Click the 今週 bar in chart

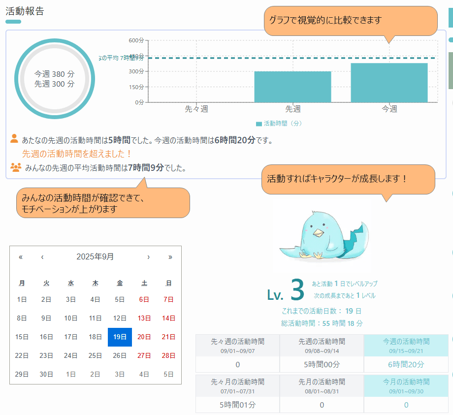point(389,83)
